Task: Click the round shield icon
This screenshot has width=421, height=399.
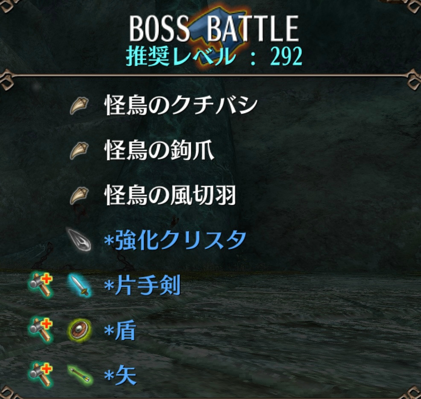Action: tap(79, 330)
